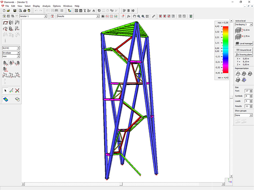Click the Ground level button
254x190 pixels.
point(244,50)
